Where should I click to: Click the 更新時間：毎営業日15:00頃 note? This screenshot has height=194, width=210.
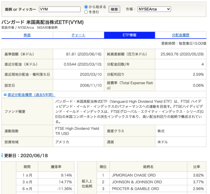coord(184,44)
